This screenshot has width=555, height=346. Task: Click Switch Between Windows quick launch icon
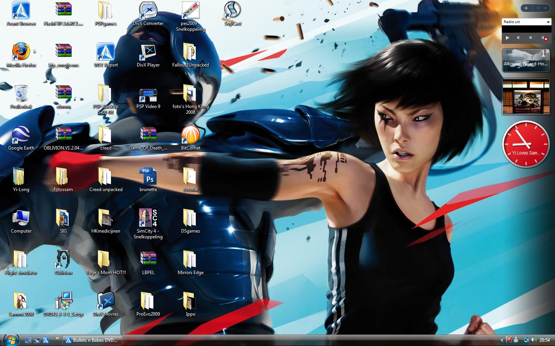[37, 340]
